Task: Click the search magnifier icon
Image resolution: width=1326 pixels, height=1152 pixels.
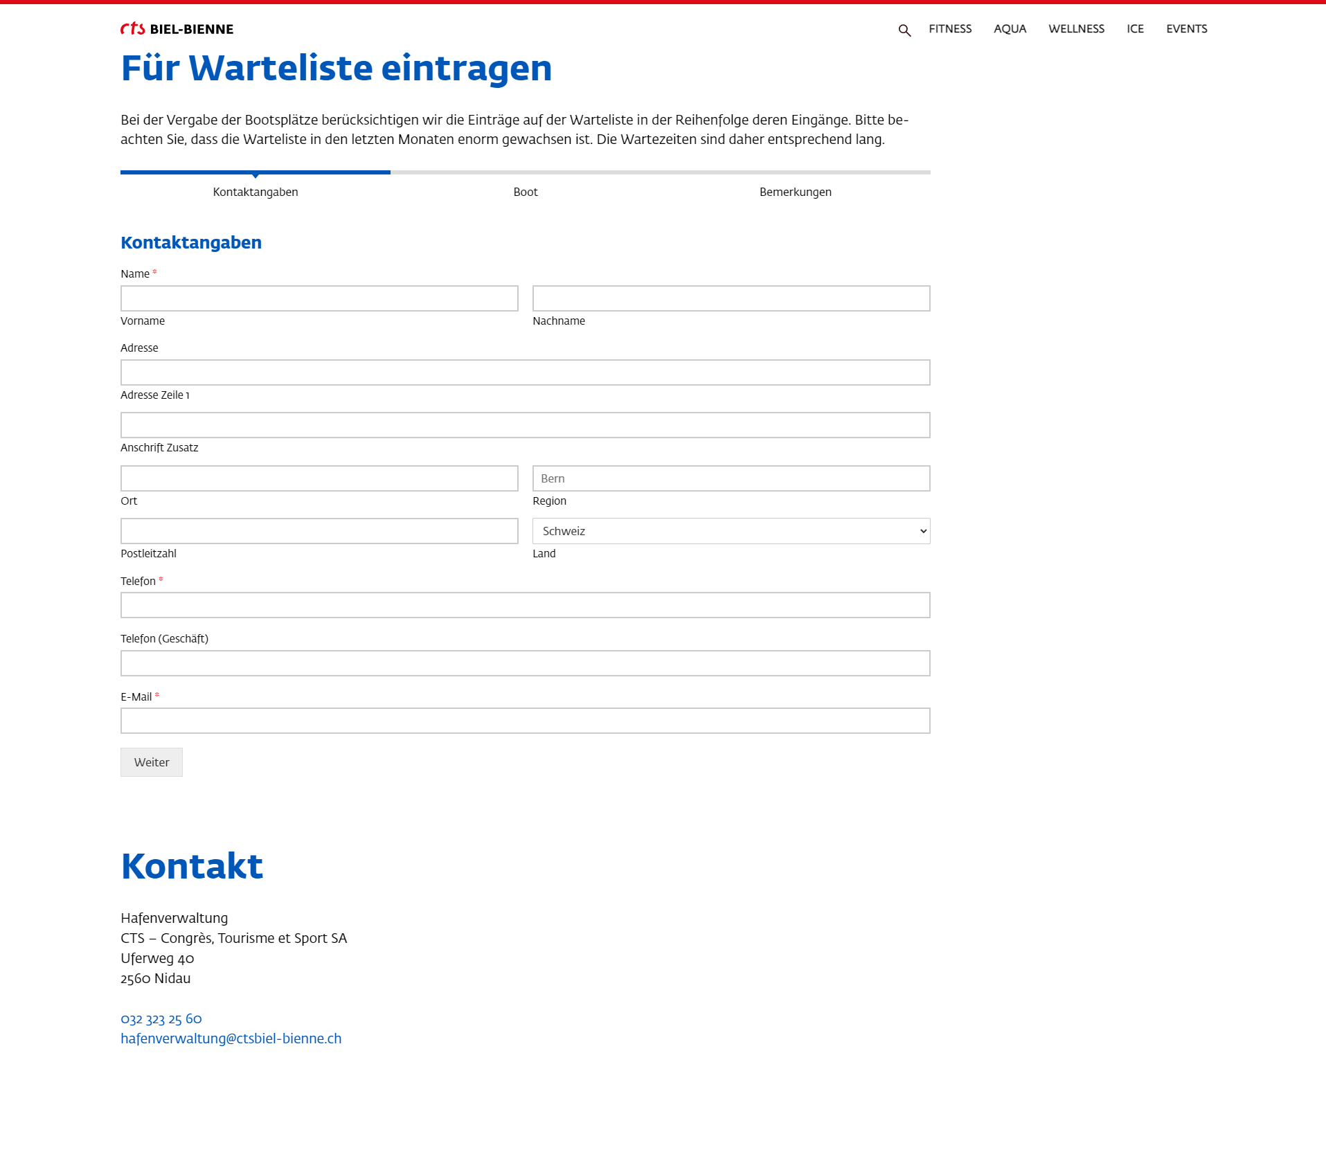Action: (x=904, y=30)
